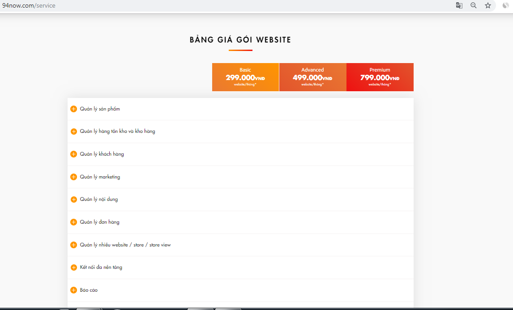Select the Premium 799.000 VND plan
Image resolution: width=513 pixels, height=310 pixels.
click(380, 77)
